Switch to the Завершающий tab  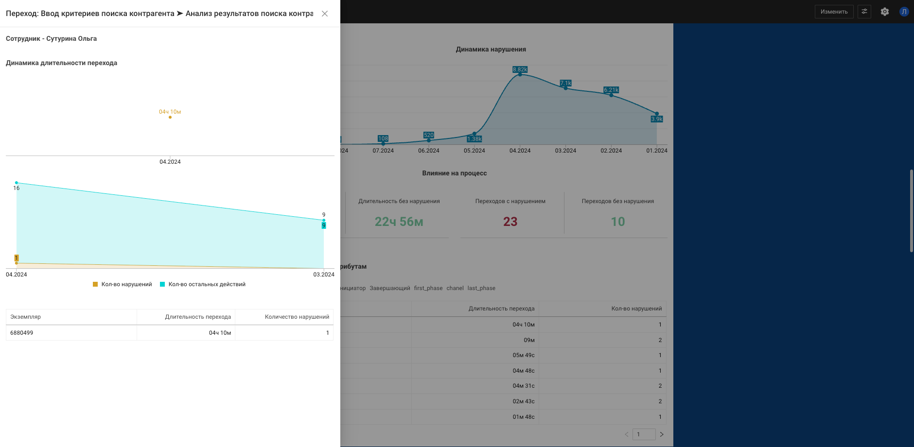tap(389, 288)
